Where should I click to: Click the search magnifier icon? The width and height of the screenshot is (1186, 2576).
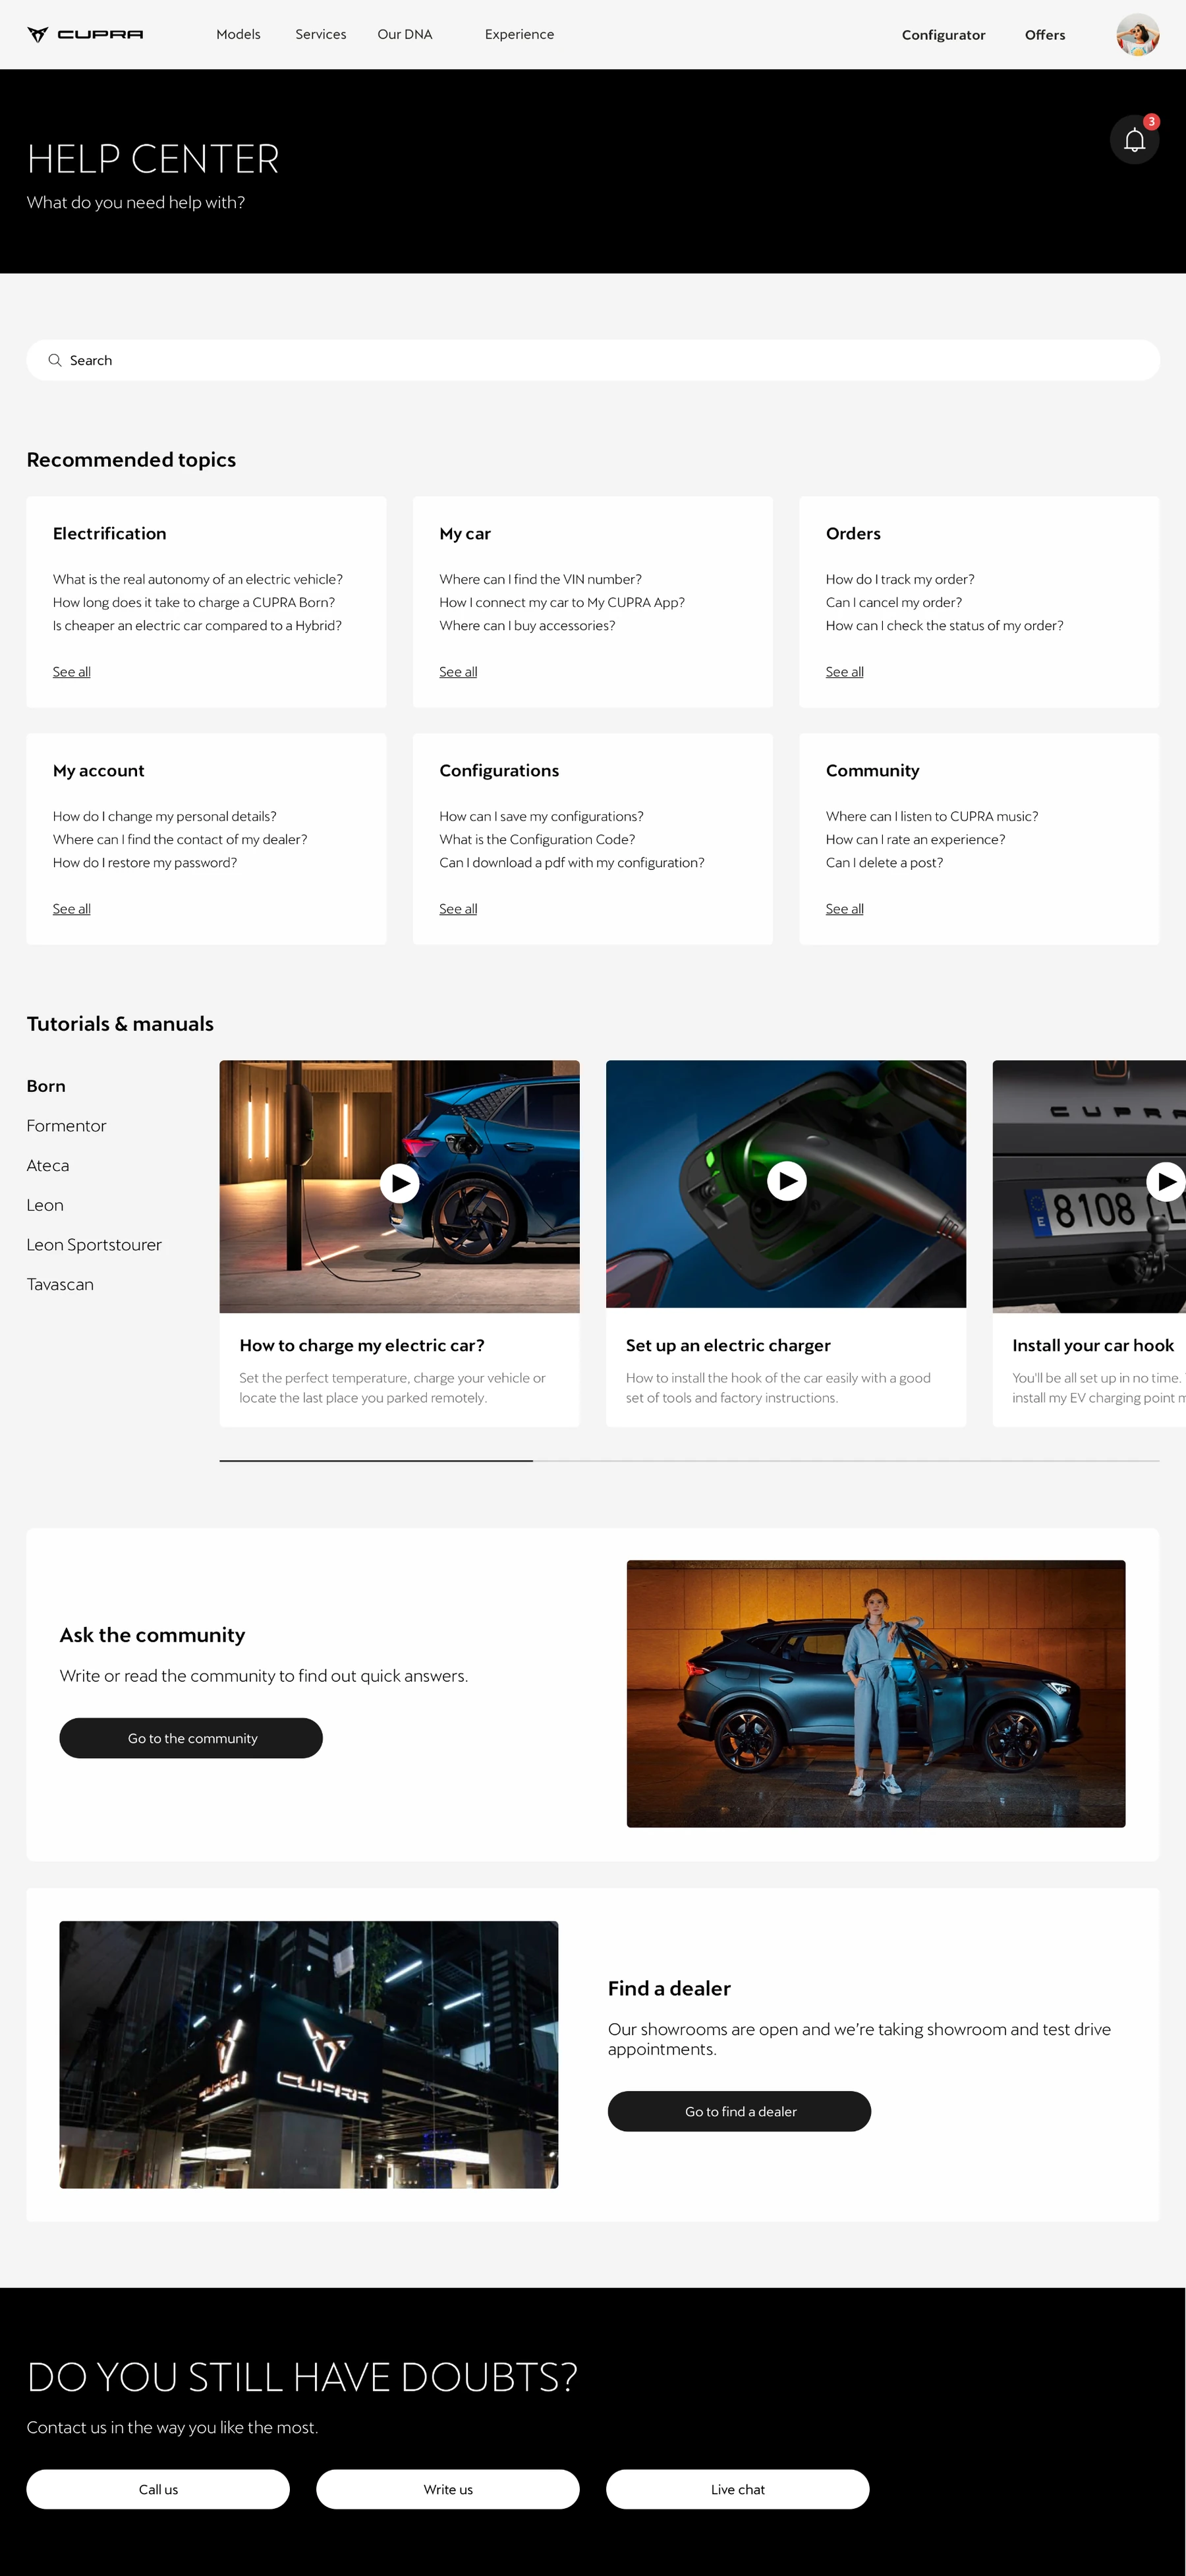pyautogui.click(x=55, y=360)
